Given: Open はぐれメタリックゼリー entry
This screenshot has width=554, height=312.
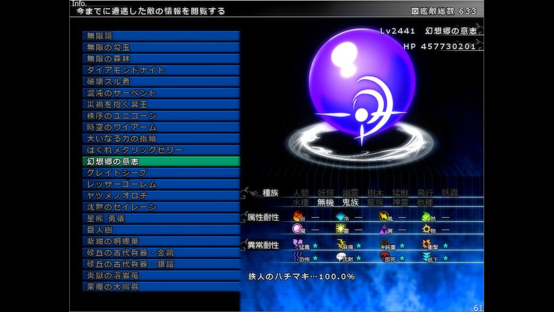Looking at the screenshot, I should click(x=161, y=150).
